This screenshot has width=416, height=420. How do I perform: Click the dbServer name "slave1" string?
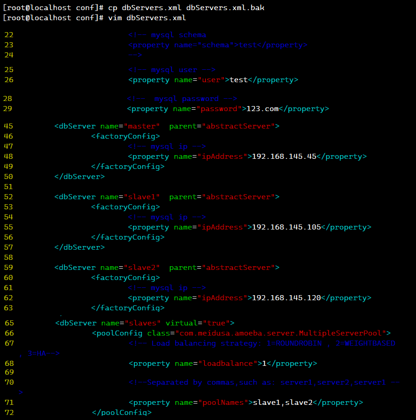point(142,197)
